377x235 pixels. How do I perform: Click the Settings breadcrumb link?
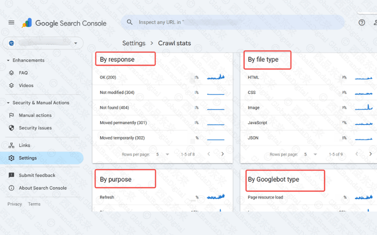(134, 43)
